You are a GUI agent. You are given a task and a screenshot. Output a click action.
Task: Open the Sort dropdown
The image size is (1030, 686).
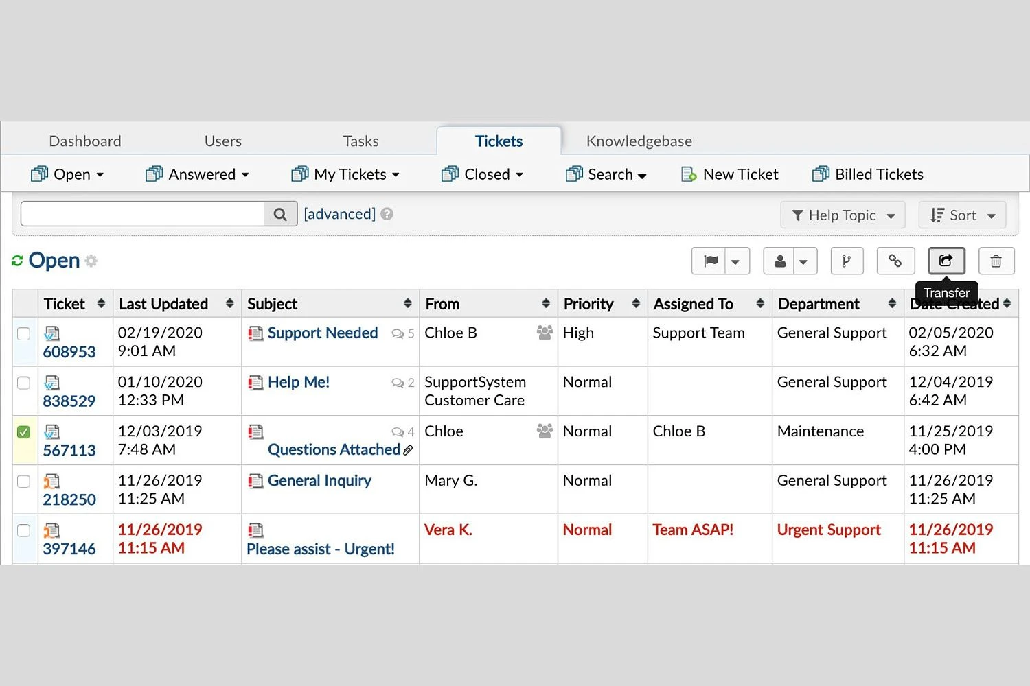click(962, 215)
